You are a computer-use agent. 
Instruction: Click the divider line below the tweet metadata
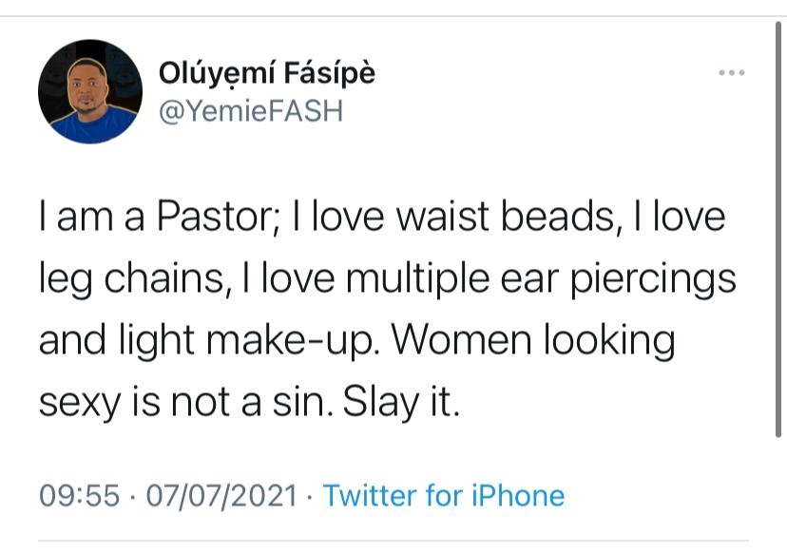pyautogui.click(x=393, y=541)
